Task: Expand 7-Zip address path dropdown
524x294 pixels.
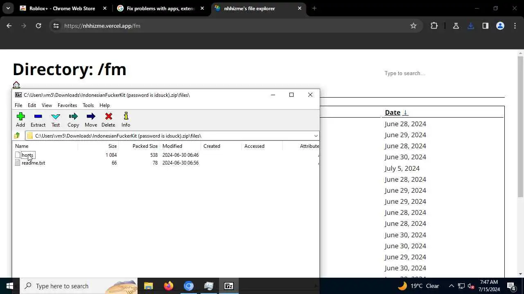Action: click(x=316, y=136)
